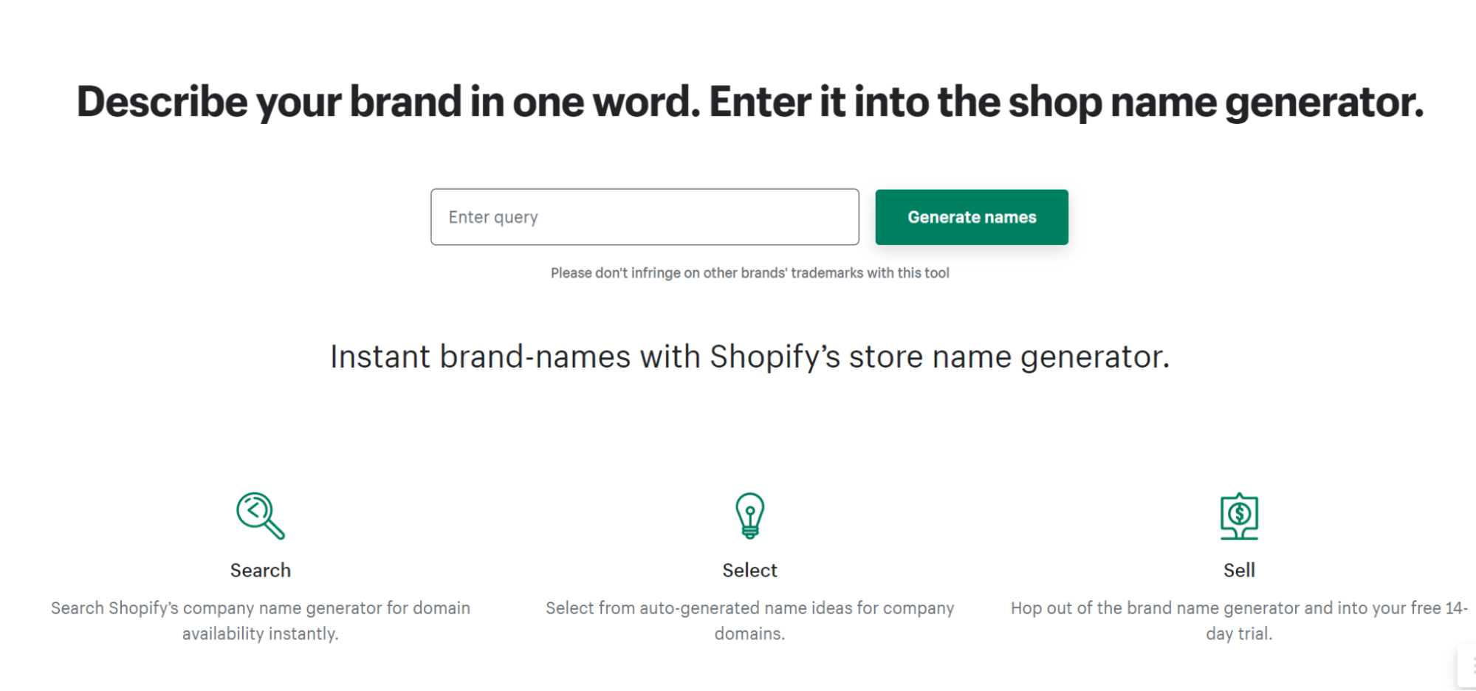
Task: Click the words "Instant brand-names" in subheading
Action: coord(480,357)
